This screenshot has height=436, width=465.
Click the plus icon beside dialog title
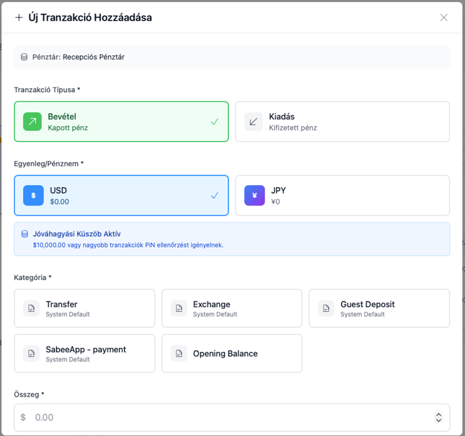pos(19,17)
